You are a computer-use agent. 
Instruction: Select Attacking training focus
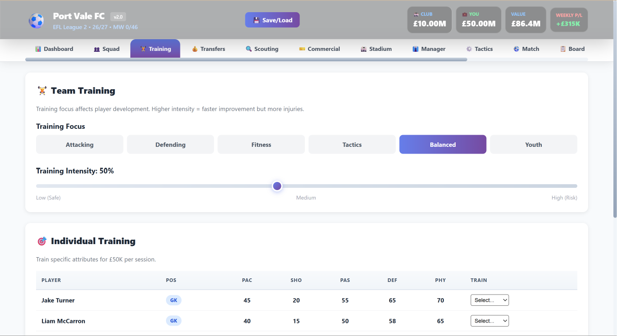[79, 145]
